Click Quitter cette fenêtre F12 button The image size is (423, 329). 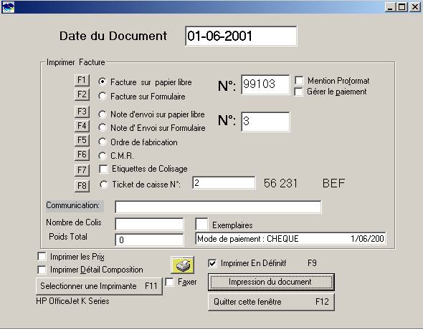[x=271, y=302]
